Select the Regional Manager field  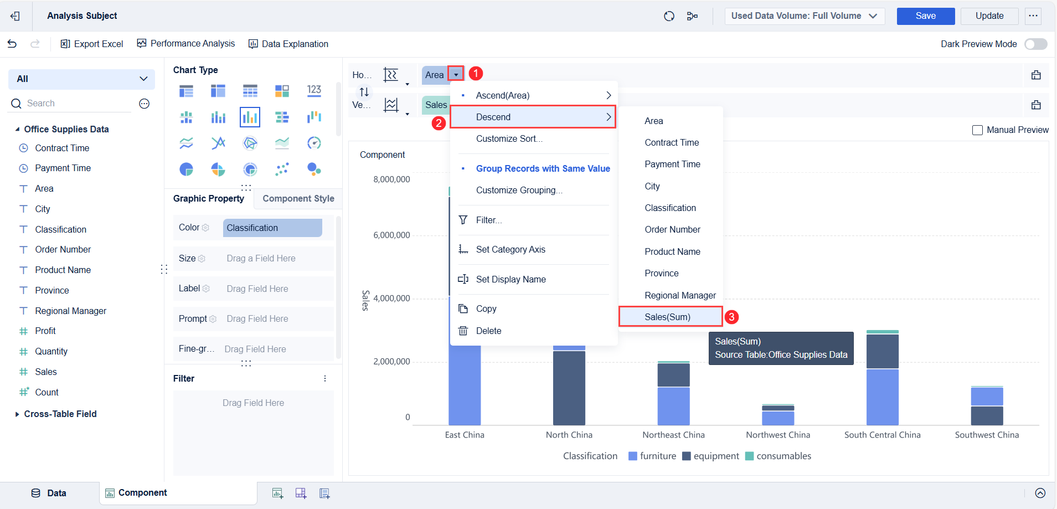(71, 311)
